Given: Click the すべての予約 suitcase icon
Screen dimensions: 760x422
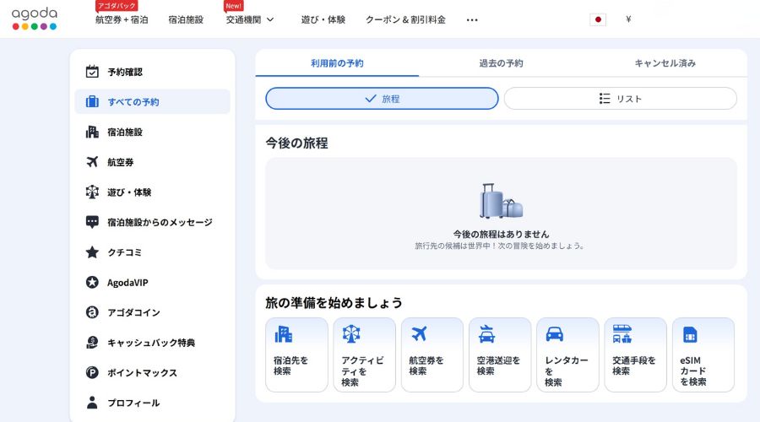Looking at the screenshot, I should click(92, 102).
